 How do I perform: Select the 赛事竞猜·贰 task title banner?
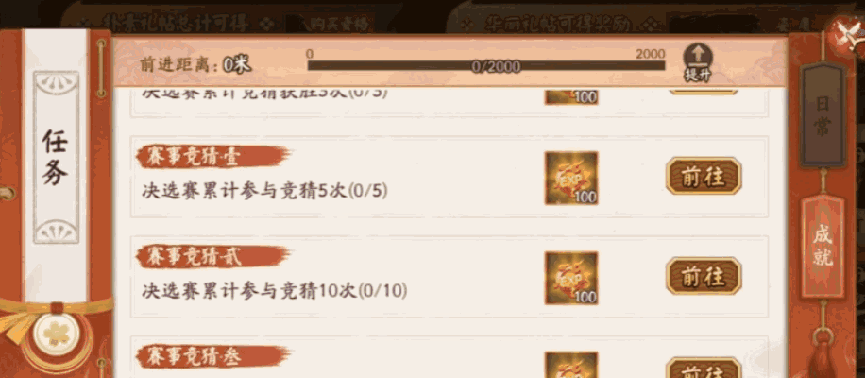(212, 257)
